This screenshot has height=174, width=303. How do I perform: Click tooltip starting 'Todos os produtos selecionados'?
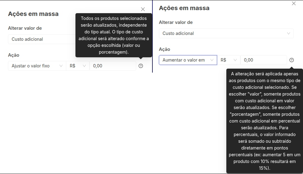113,35
